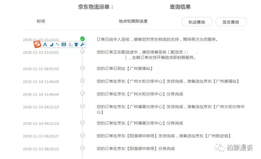
Task: Click checkmark marker for 08:30:27 step
Action: pos(82,135)
